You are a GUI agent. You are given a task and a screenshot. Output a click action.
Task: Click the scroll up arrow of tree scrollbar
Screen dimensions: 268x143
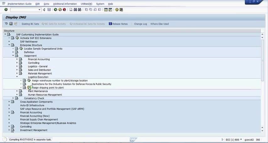click(x=262, y=34)
